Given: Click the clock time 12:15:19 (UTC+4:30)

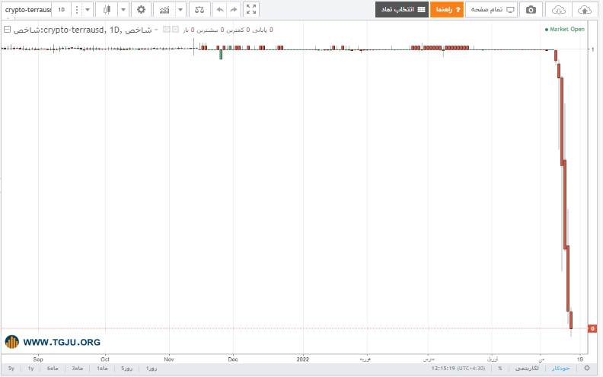Looking at the screenshot, I should (x=458, y=369).
